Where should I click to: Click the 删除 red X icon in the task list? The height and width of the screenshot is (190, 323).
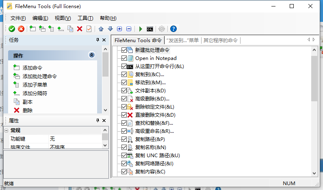coord(17,110)
